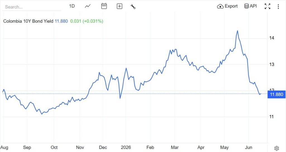The height and width of the screenshot is (152, 286).
Task: Click the Mar label on time axis
Action: (175, 148)
